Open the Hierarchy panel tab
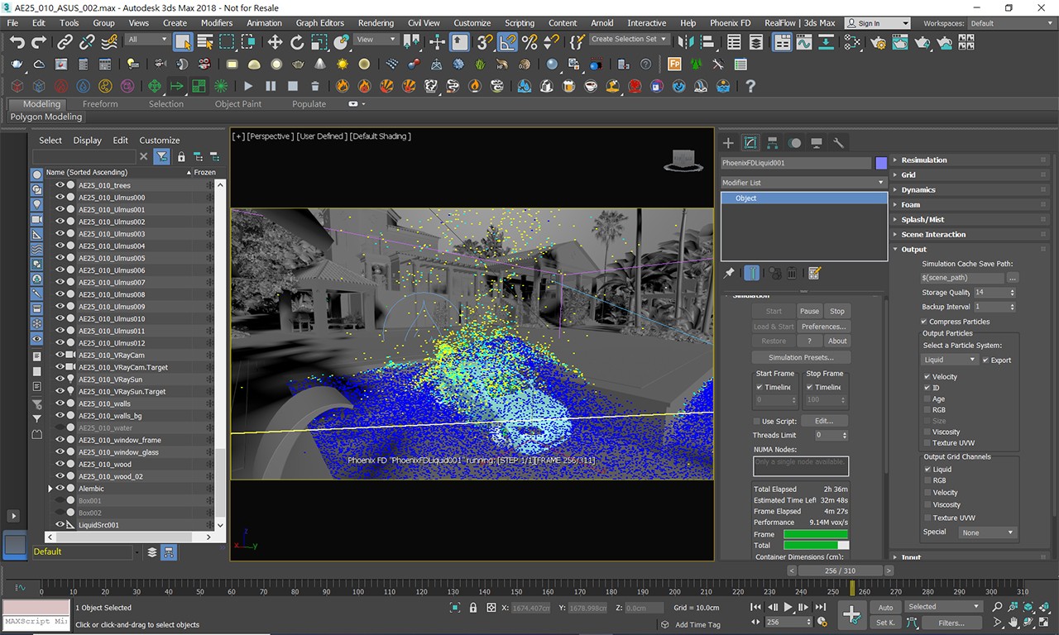 click(x=772, y=143)
